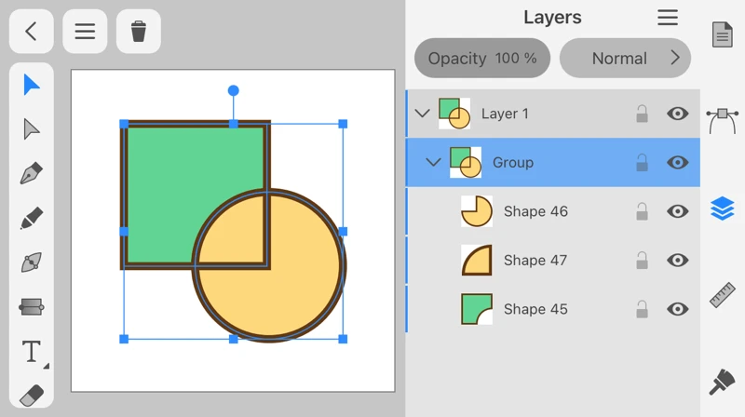
Task: Open the Normal blend mode dropdown
Action: pyautogui.click(x=625, y=59)
